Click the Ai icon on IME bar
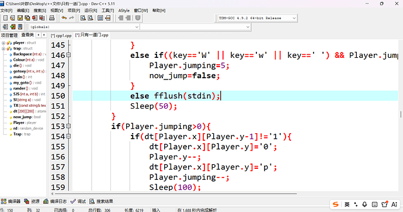The image size is (403, 212). click(394, 204)
